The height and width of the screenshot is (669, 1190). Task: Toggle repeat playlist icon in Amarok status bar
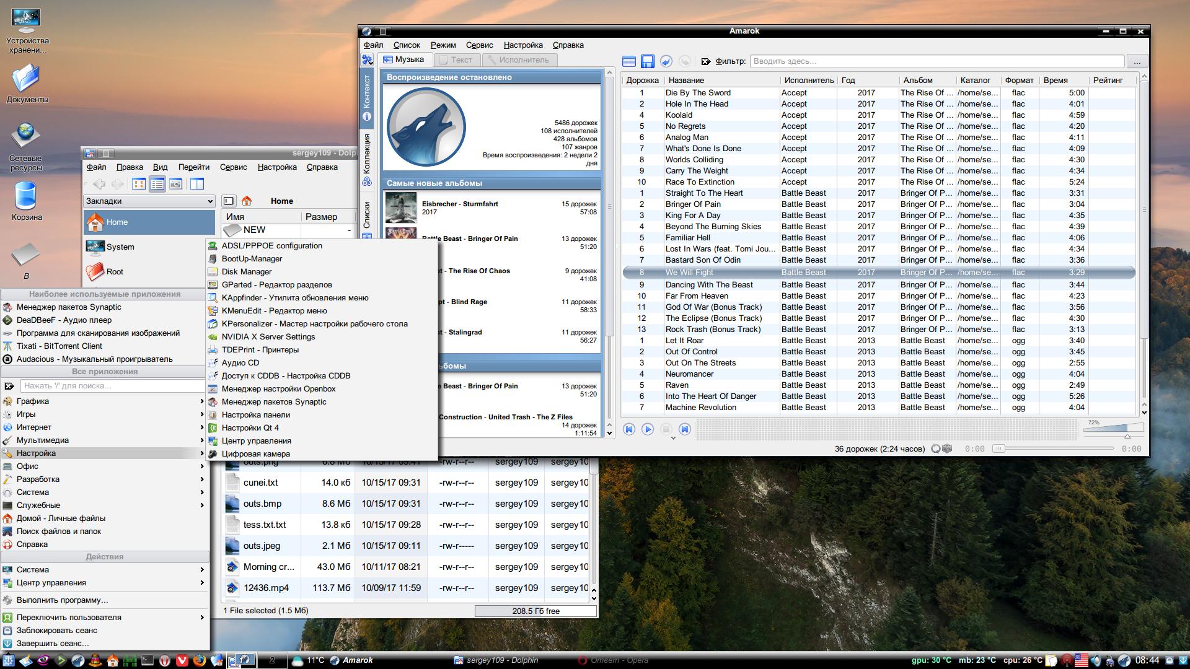click(936, 448)
